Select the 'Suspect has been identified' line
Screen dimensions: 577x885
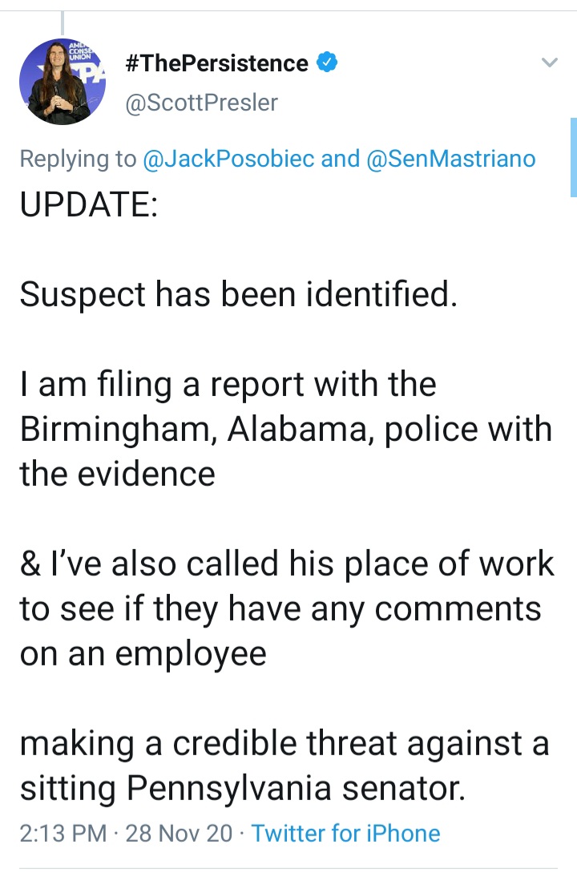238,294
